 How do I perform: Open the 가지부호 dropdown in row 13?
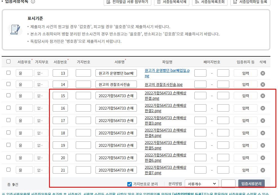41,73
